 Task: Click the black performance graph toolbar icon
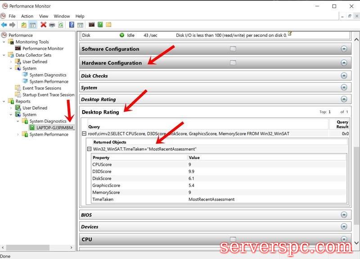coord(91,25)
